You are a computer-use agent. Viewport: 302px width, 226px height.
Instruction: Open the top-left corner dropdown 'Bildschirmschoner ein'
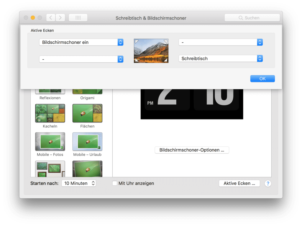point(81,42)
